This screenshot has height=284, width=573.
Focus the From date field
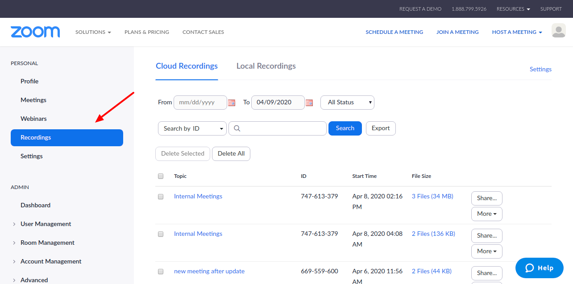click(x=200, y=103)
